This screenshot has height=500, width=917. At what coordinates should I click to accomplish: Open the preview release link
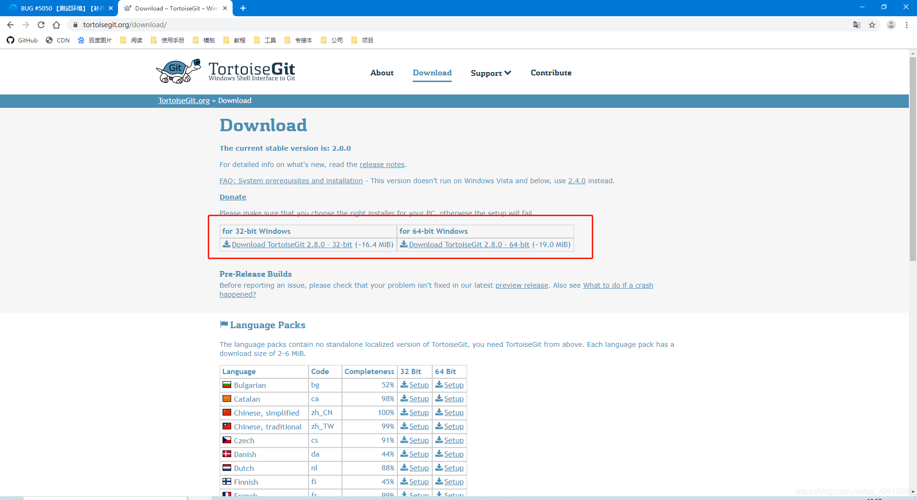pos(522,285)
